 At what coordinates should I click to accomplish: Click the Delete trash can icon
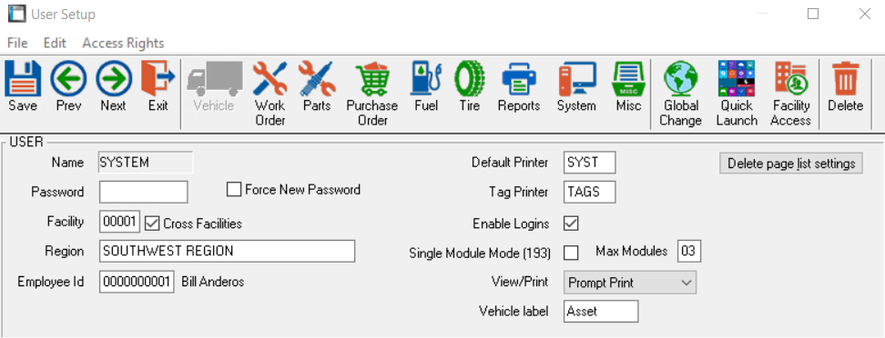coord(846,79)
